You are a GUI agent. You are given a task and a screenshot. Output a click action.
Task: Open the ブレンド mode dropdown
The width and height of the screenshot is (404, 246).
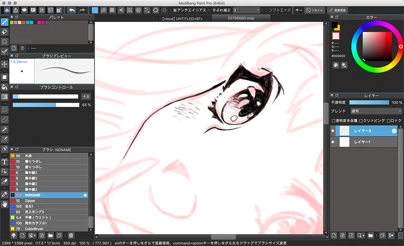point(376,111)
